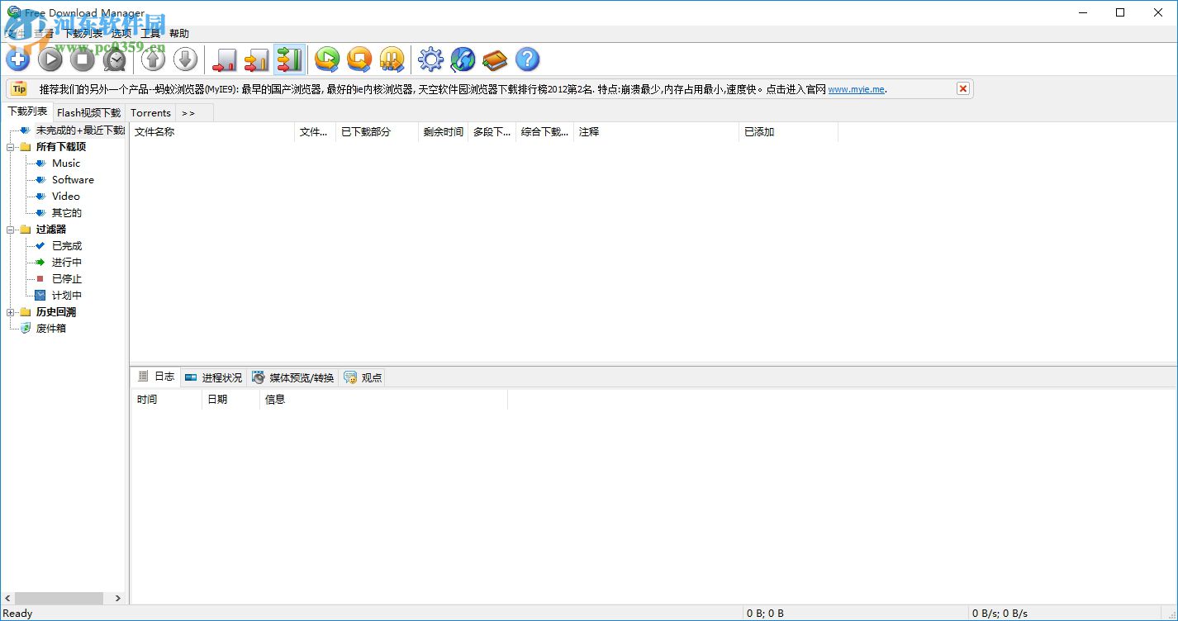
Task: Open help with the question mark icon
Action: 527,59
